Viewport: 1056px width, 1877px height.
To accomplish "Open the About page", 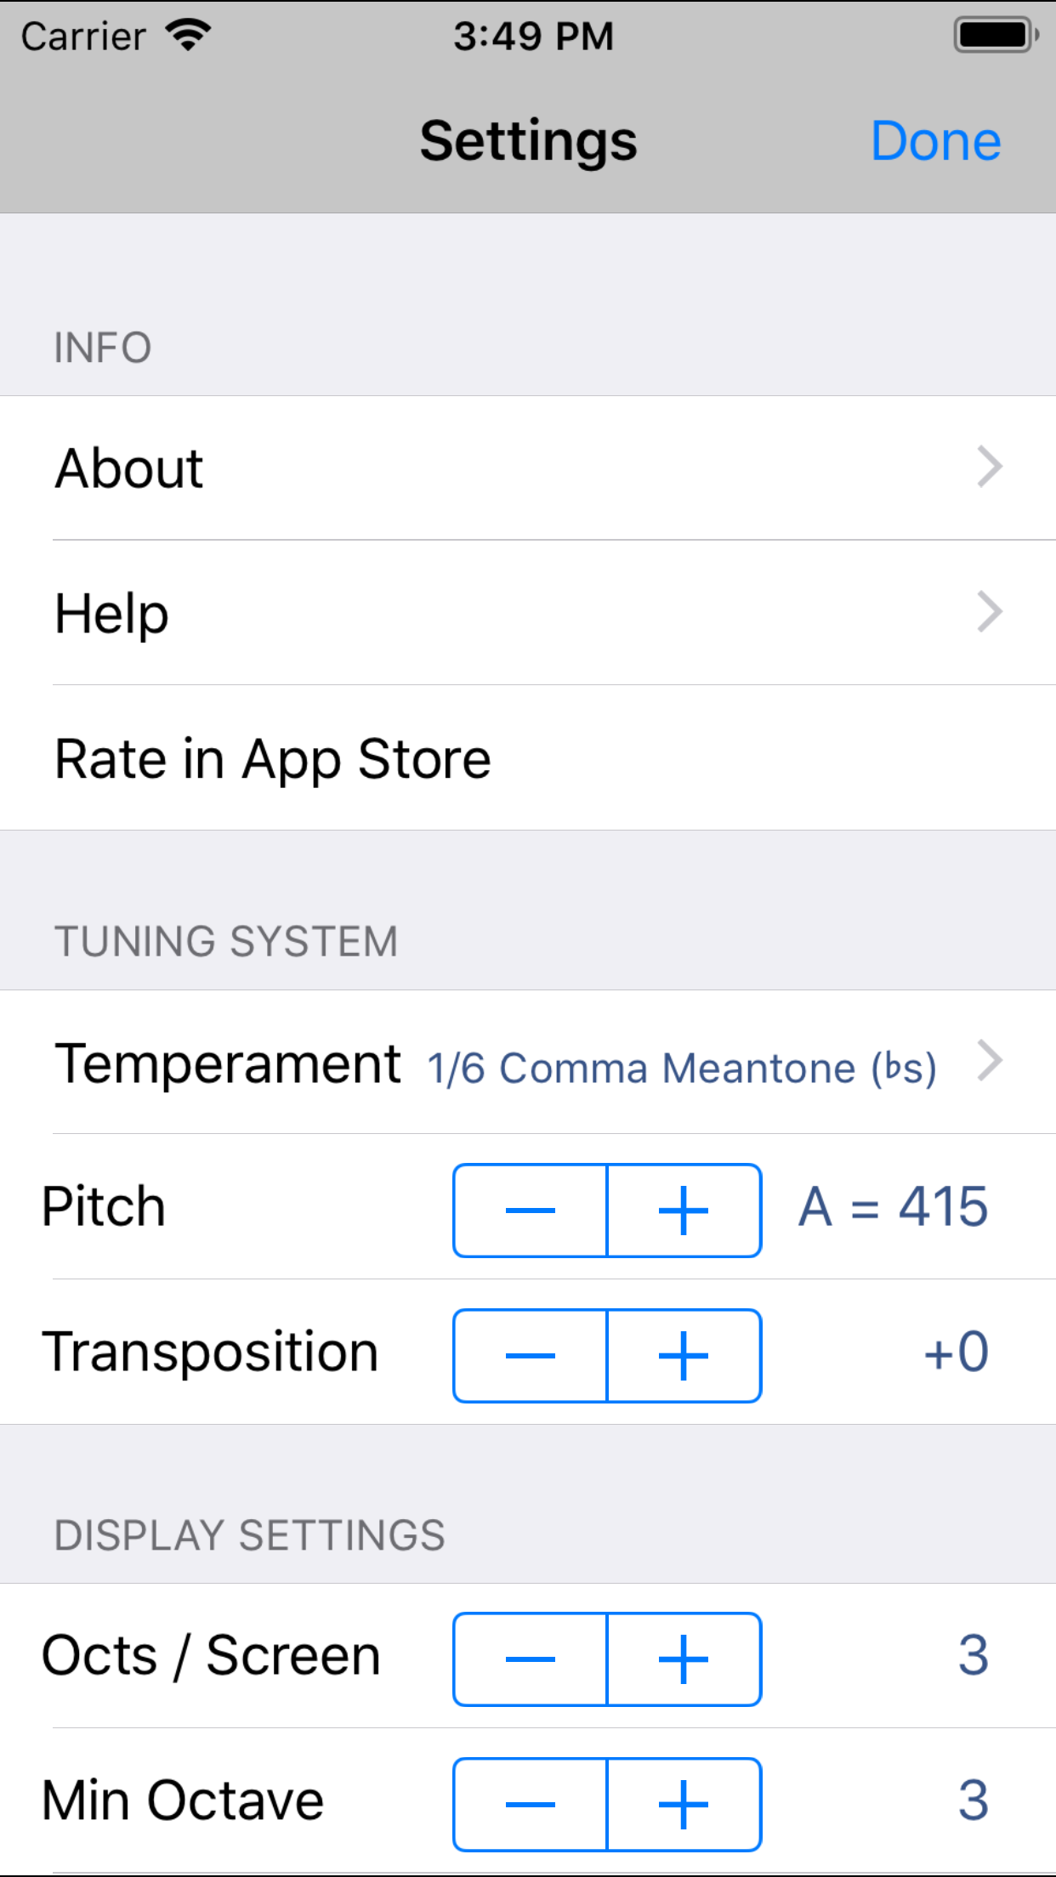I will point(128,467).
